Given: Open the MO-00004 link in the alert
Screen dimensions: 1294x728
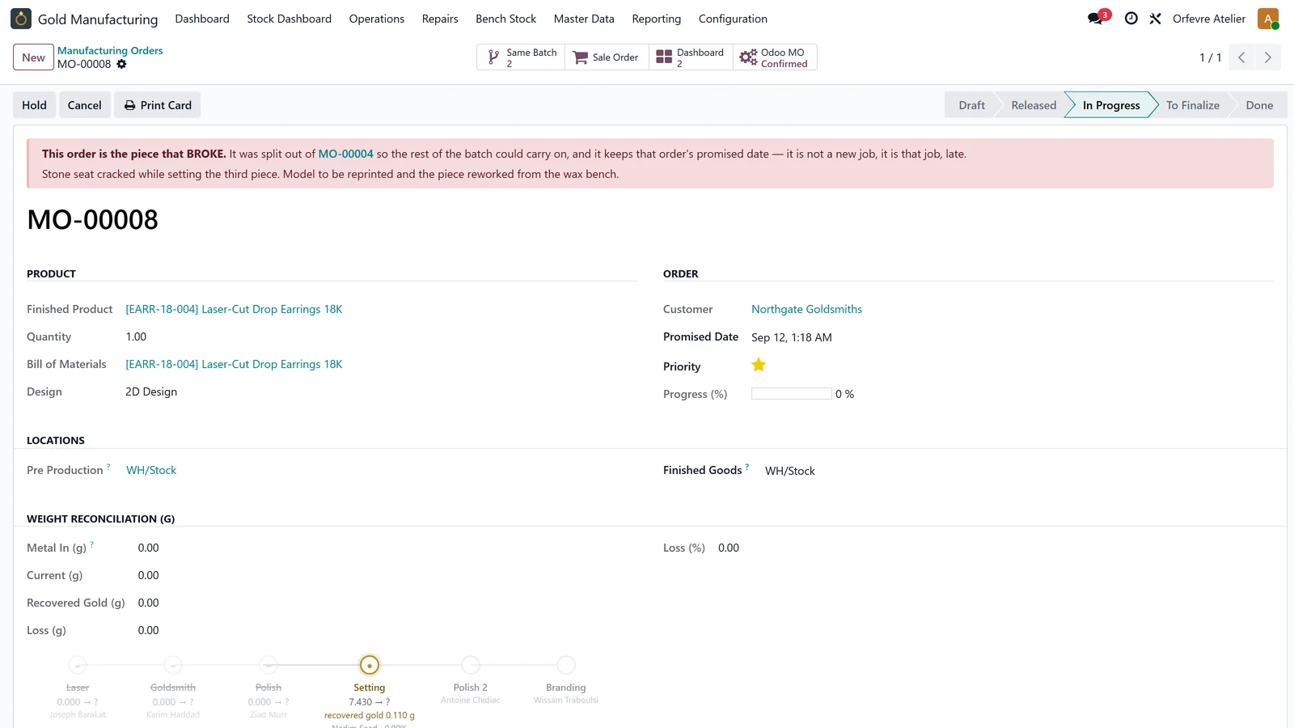Looking at the screenshot, I should (x=346, y=154).
